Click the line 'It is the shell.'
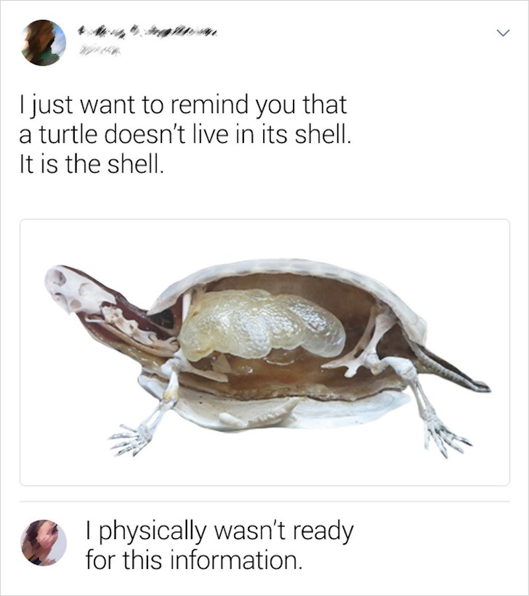This screenshot has width=529, height=596. [92, 165]
